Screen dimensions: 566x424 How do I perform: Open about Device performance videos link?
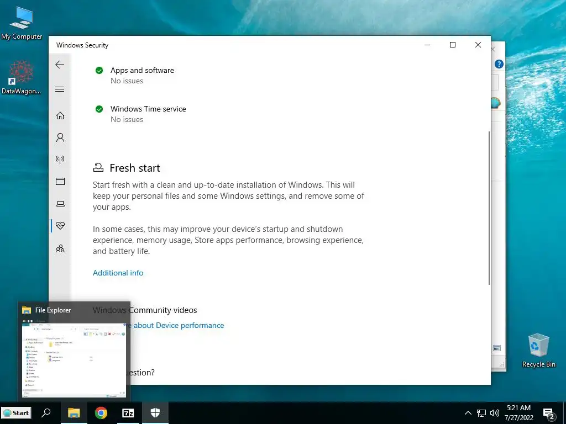(179, 325)
